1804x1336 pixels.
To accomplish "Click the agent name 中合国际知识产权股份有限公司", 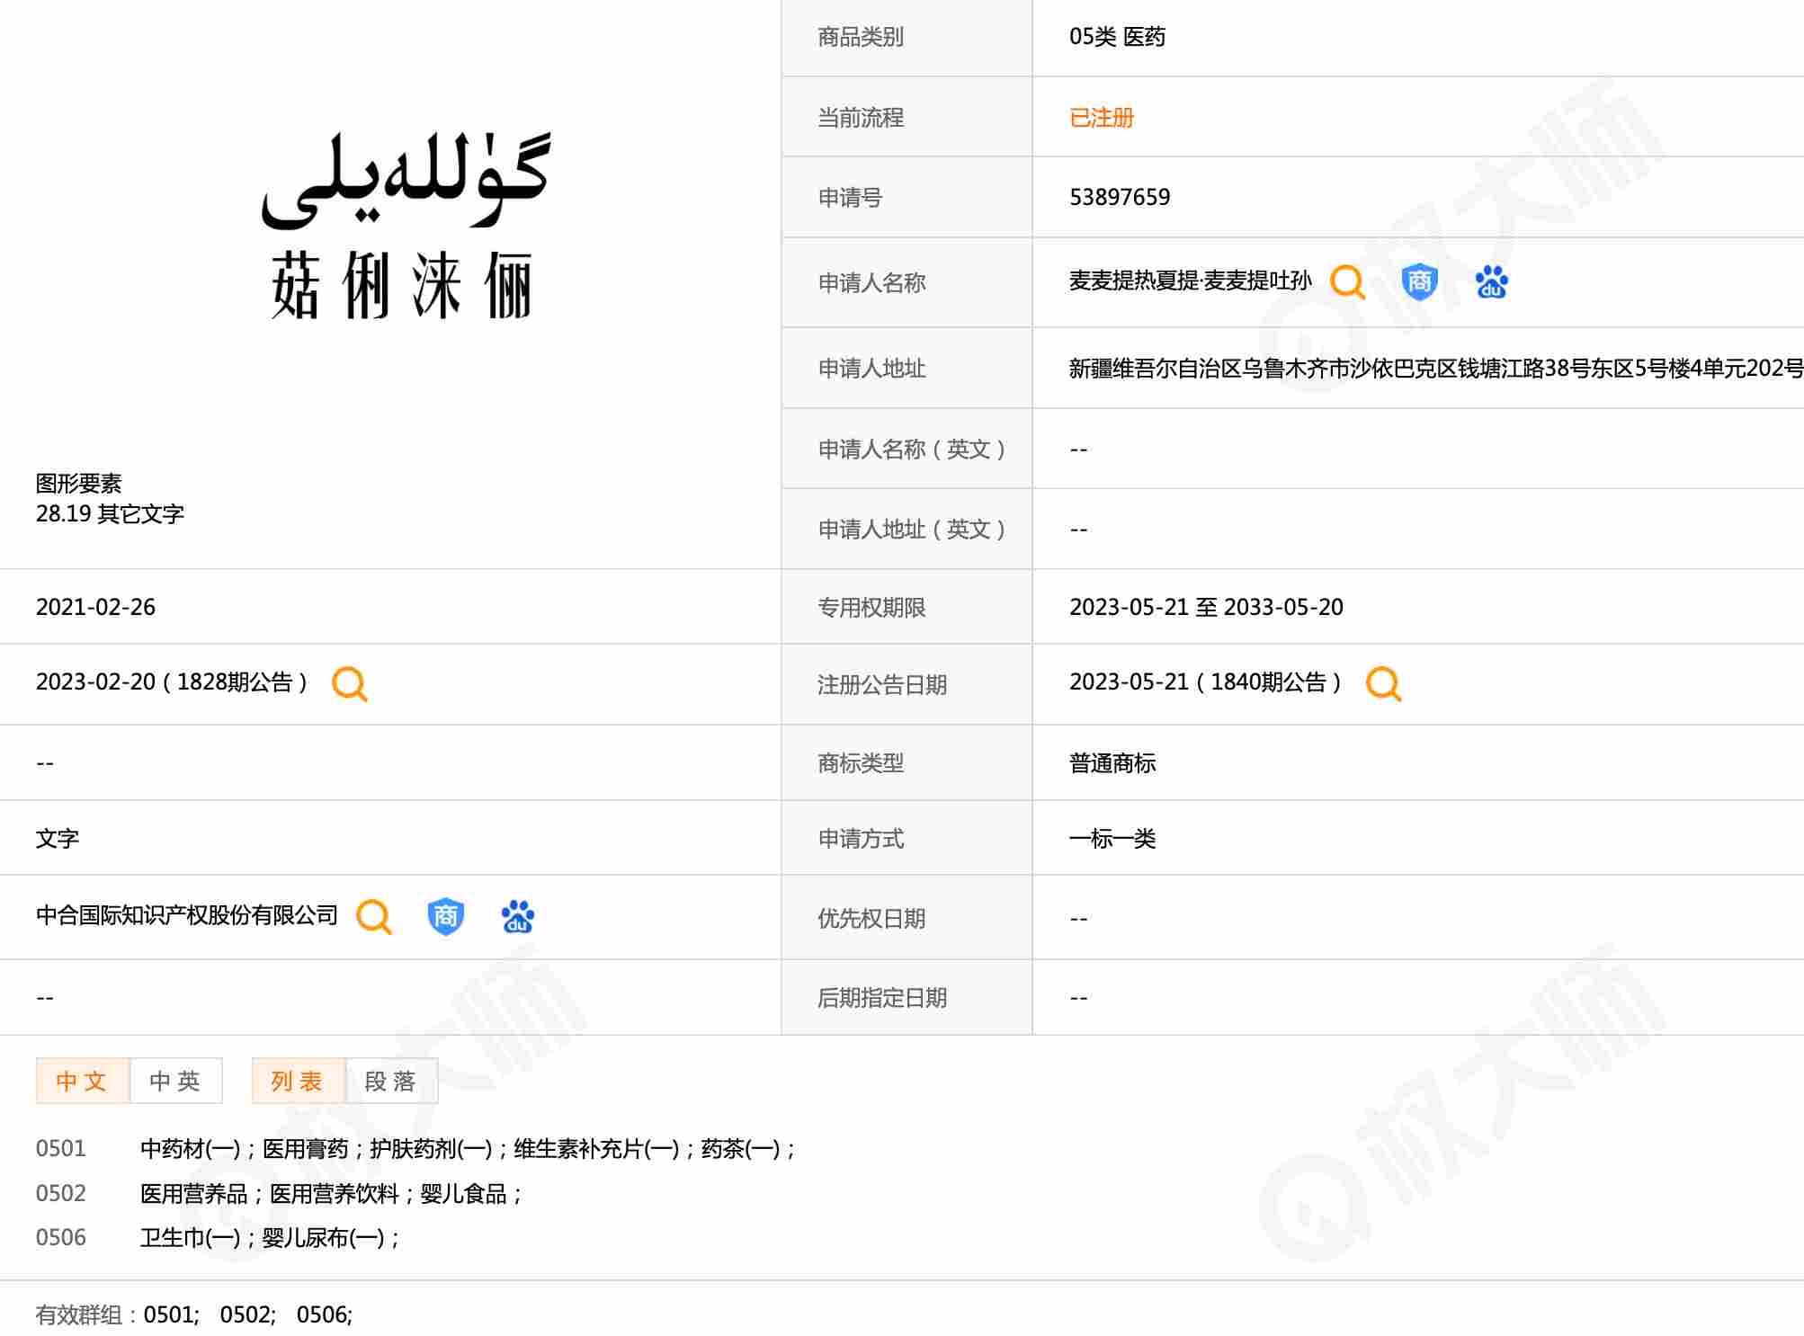I will [x=186, y=915].
